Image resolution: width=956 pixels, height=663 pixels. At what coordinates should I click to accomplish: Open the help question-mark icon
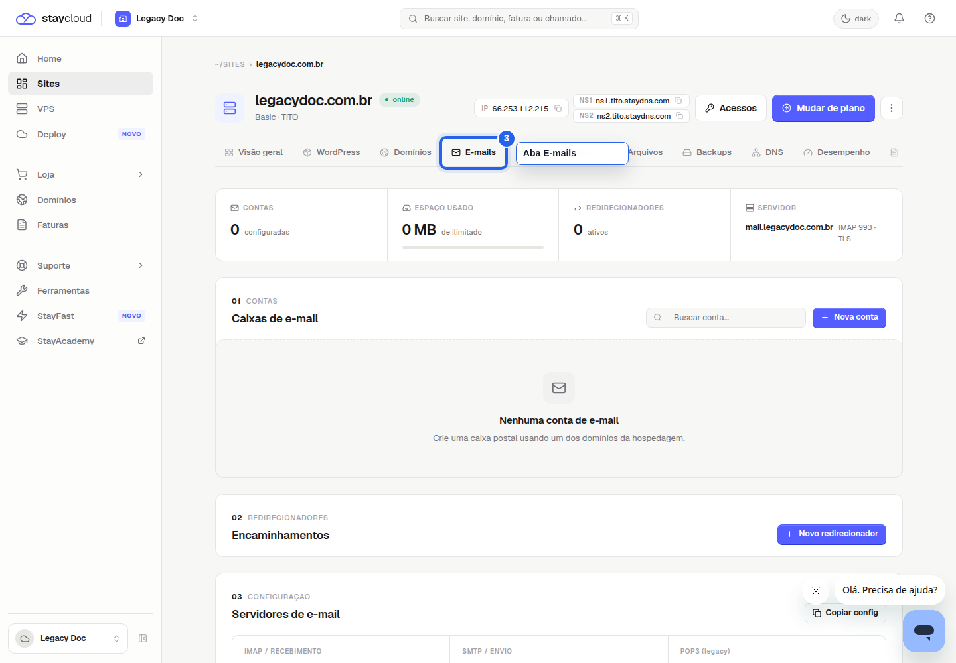click(929, 19)
